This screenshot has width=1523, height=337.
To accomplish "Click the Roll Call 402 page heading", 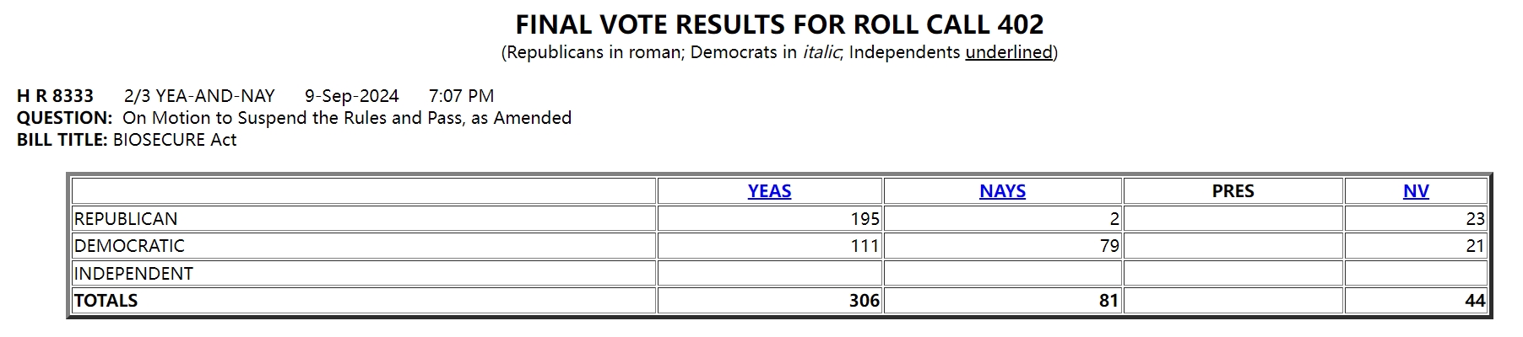I will 779,24.
